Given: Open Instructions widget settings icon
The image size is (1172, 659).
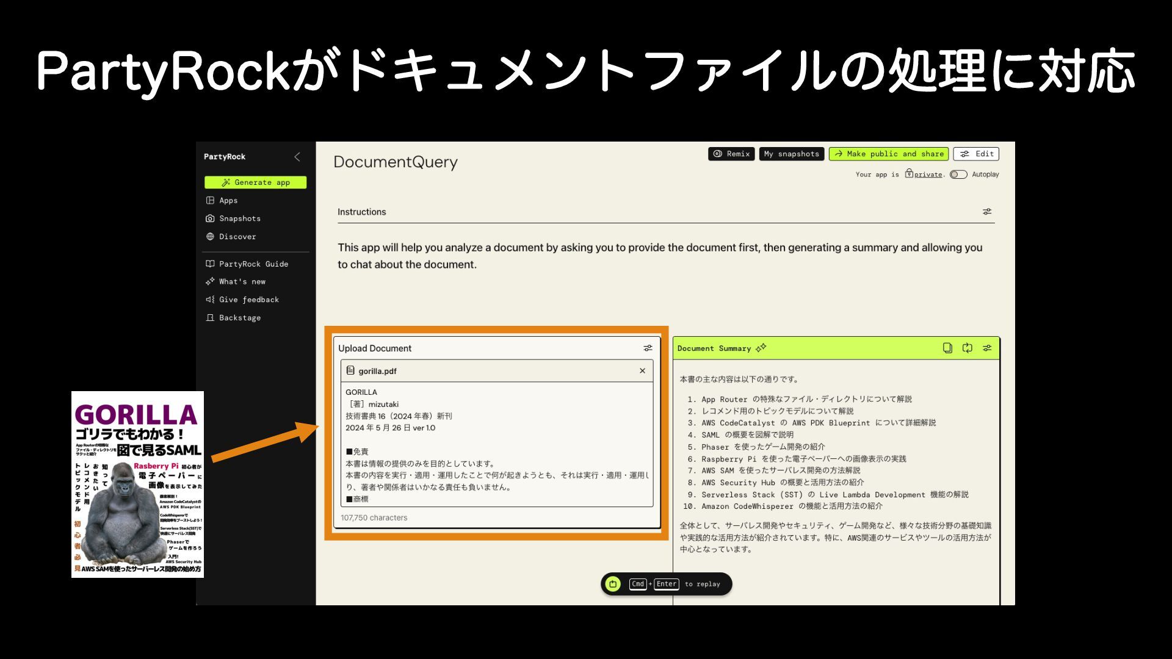Looking at the screenshot, I should [987, 212].
